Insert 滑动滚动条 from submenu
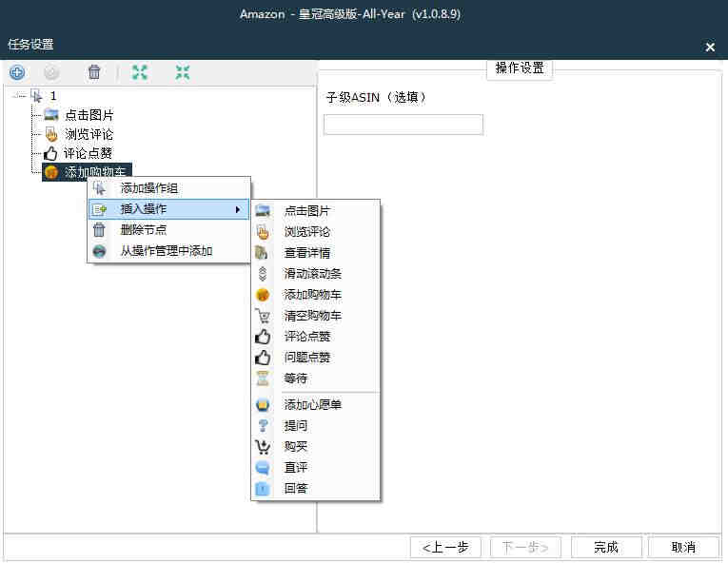Image resolution: width=728 pixels, height=563 pixels. point(316,273)
